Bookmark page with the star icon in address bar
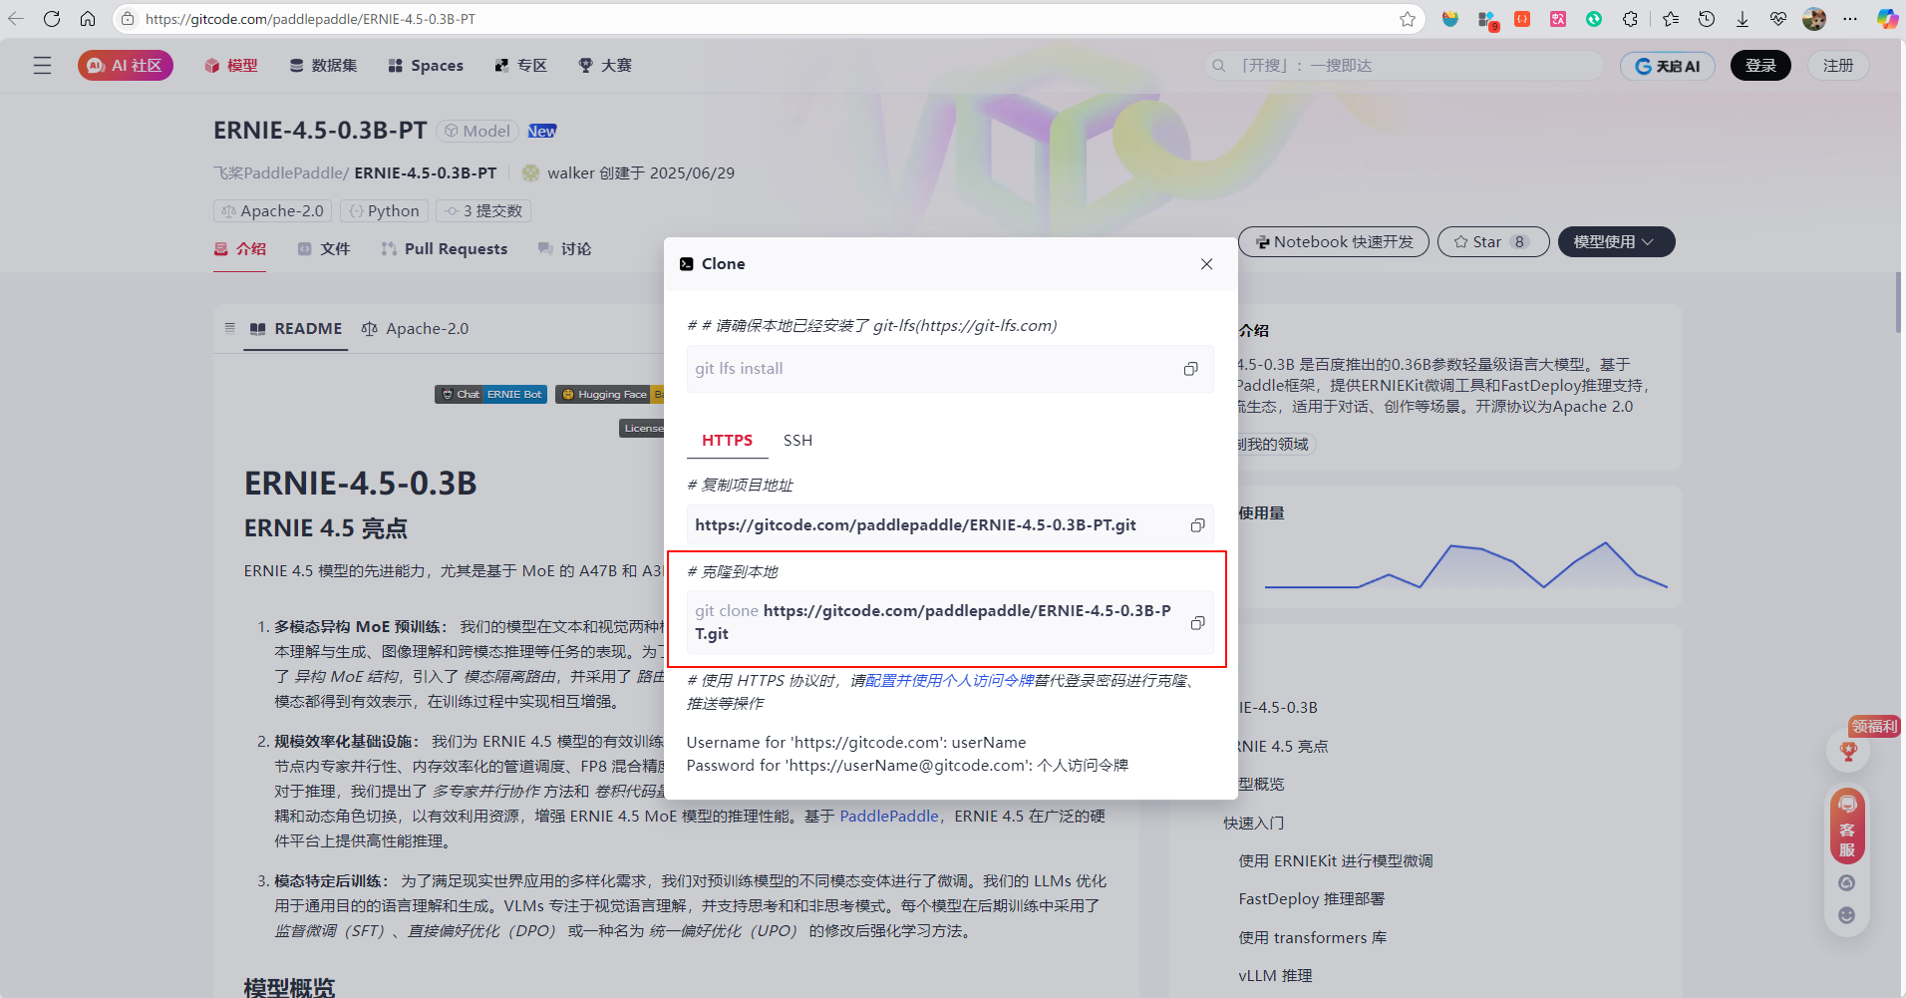 (x=1407, y=19)
